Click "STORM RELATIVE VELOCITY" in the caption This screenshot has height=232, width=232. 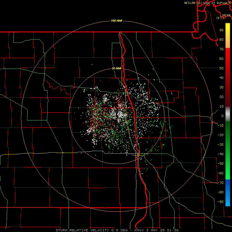tap(83, 230)
